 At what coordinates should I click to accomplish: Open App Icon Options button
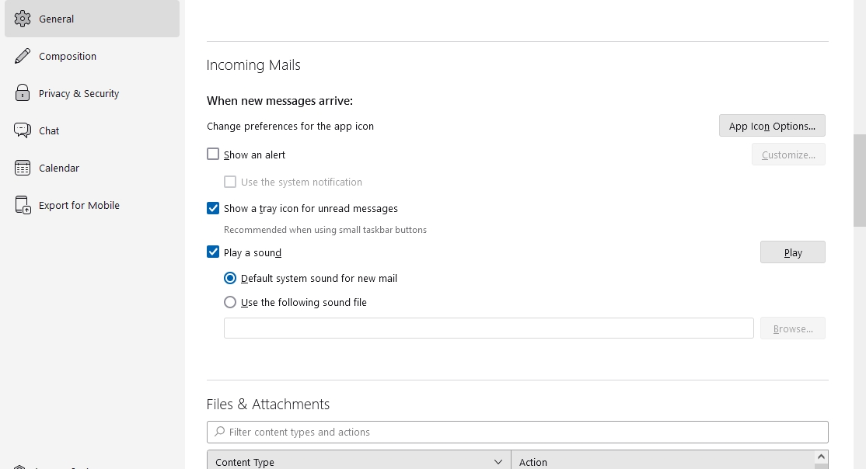pos(772,126)
